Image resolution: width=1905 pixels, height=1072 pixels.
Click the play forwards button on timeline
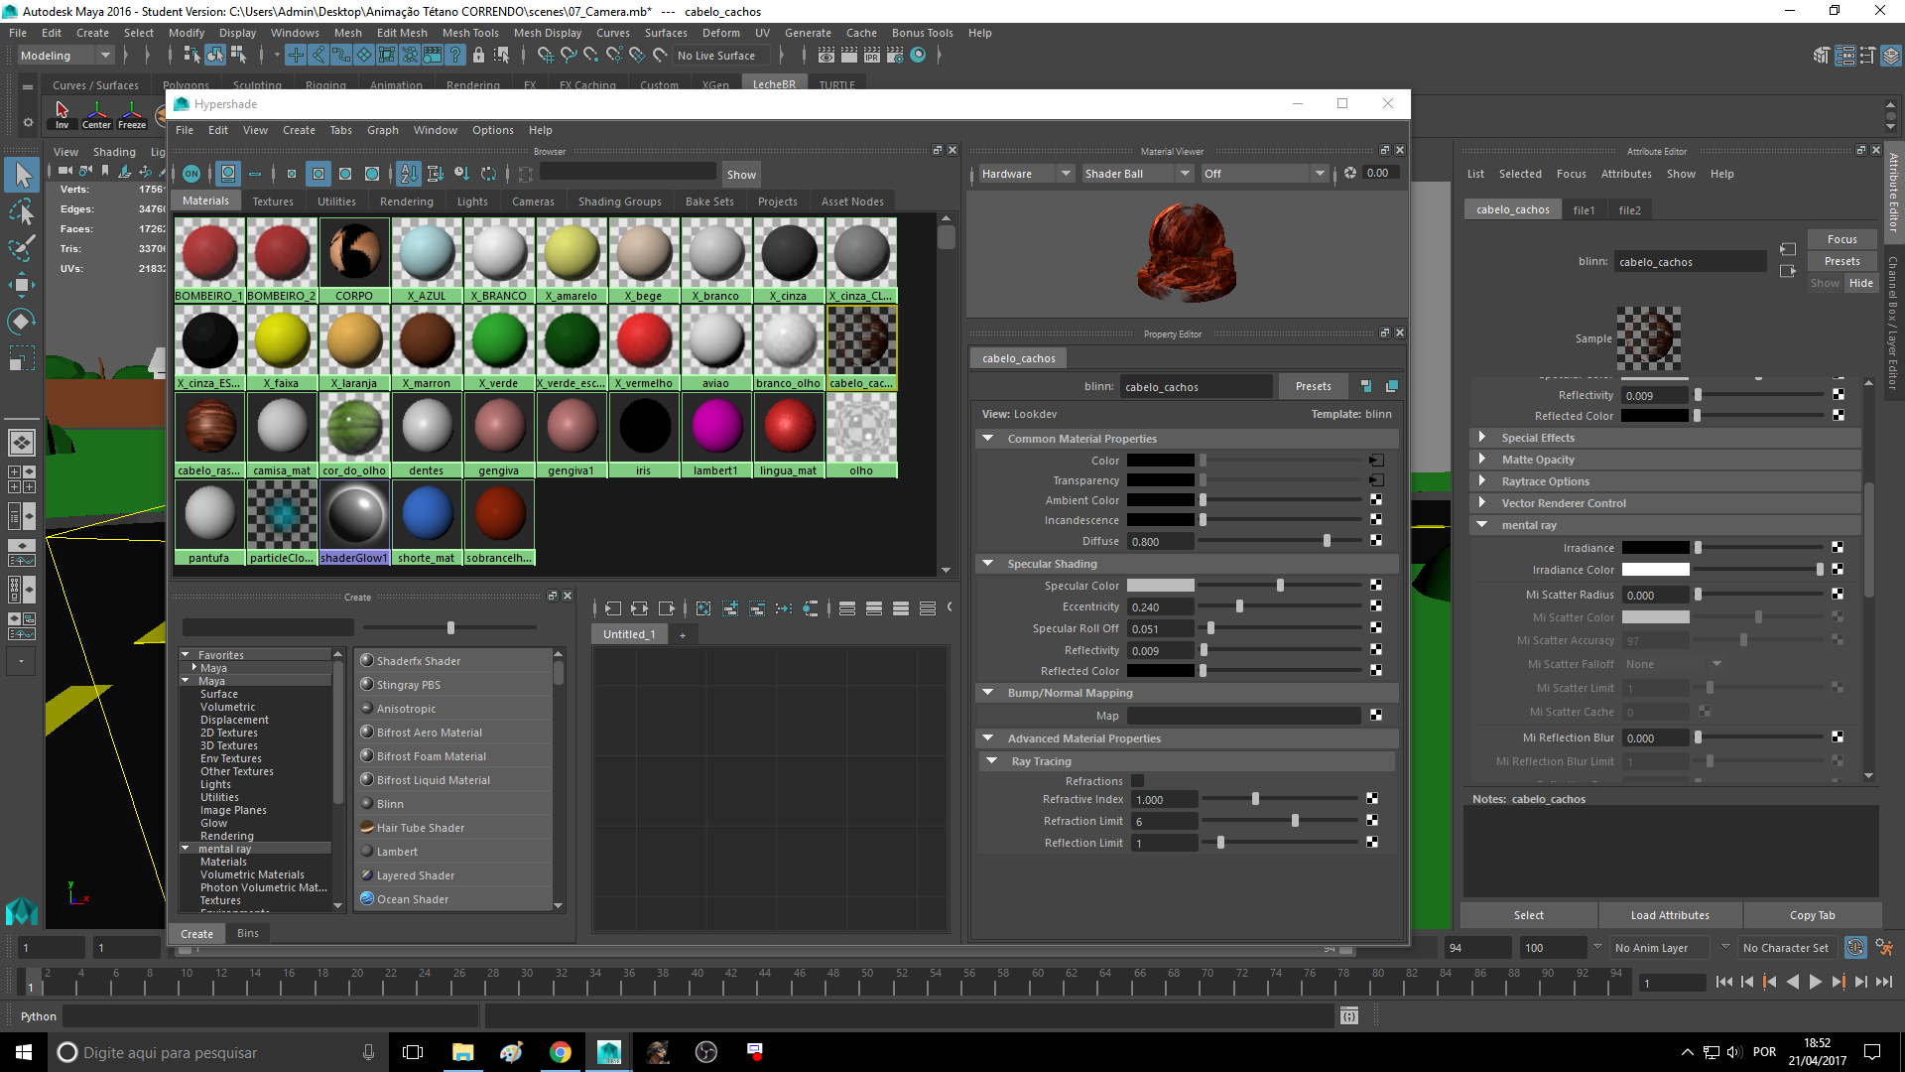[1815, 982]
